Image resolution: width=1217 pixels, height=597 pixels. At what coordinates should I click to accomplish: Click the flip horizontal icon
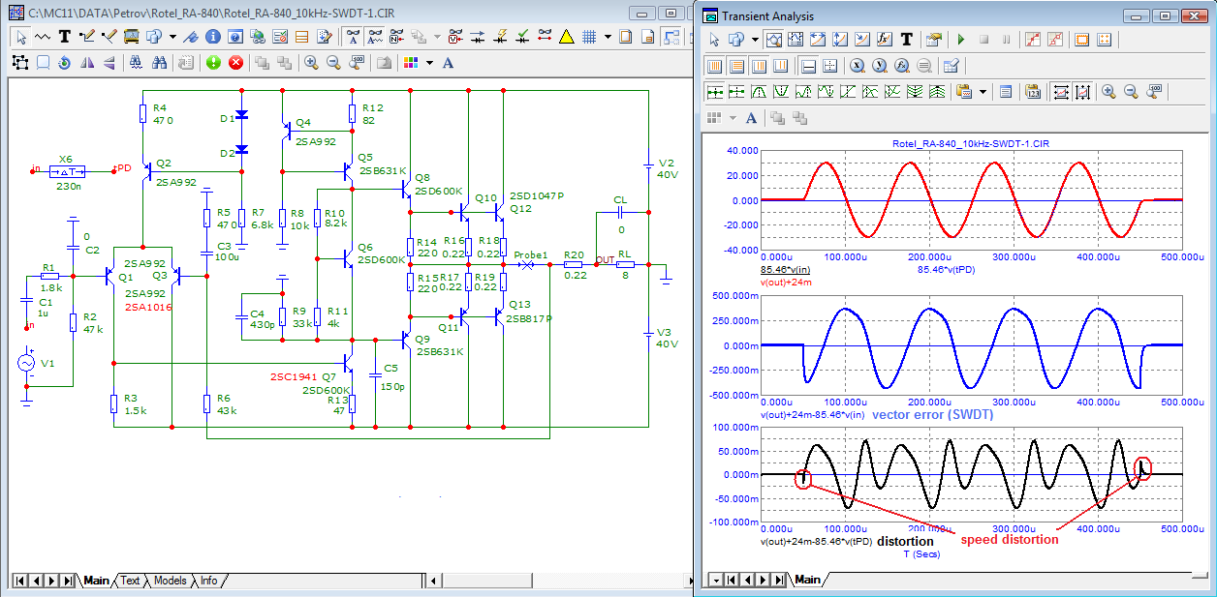[x=86, y=62]
